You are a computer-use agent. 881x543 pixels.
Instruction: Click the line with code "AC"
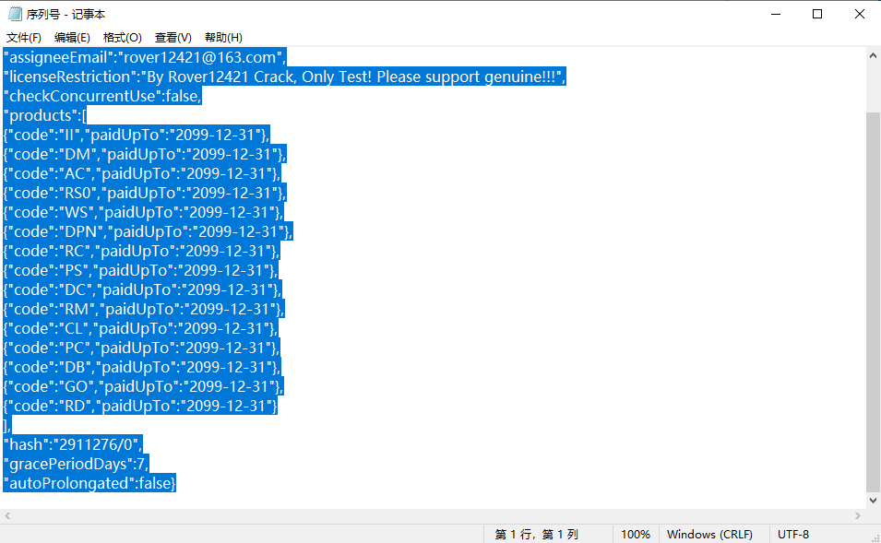[x=141, y=173]
